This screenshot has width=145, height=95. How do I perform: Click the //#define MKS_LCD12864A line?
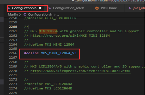48,84
